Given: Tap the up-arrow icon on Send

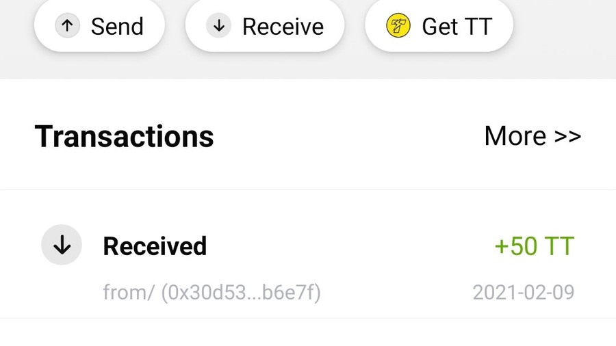Looking at the screenshot, I should tap(67, 26).
